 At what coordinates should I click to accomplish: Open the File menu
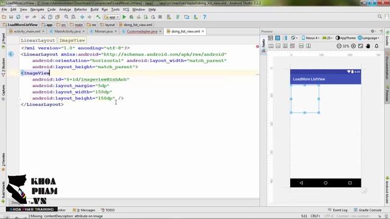coord(4,10)
